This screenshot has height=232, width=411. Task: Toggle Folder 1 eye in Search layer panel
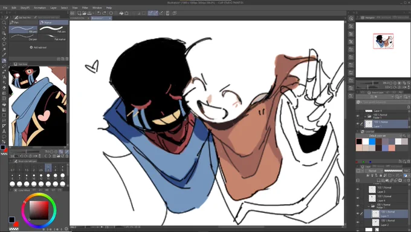(x=358, y=116)
